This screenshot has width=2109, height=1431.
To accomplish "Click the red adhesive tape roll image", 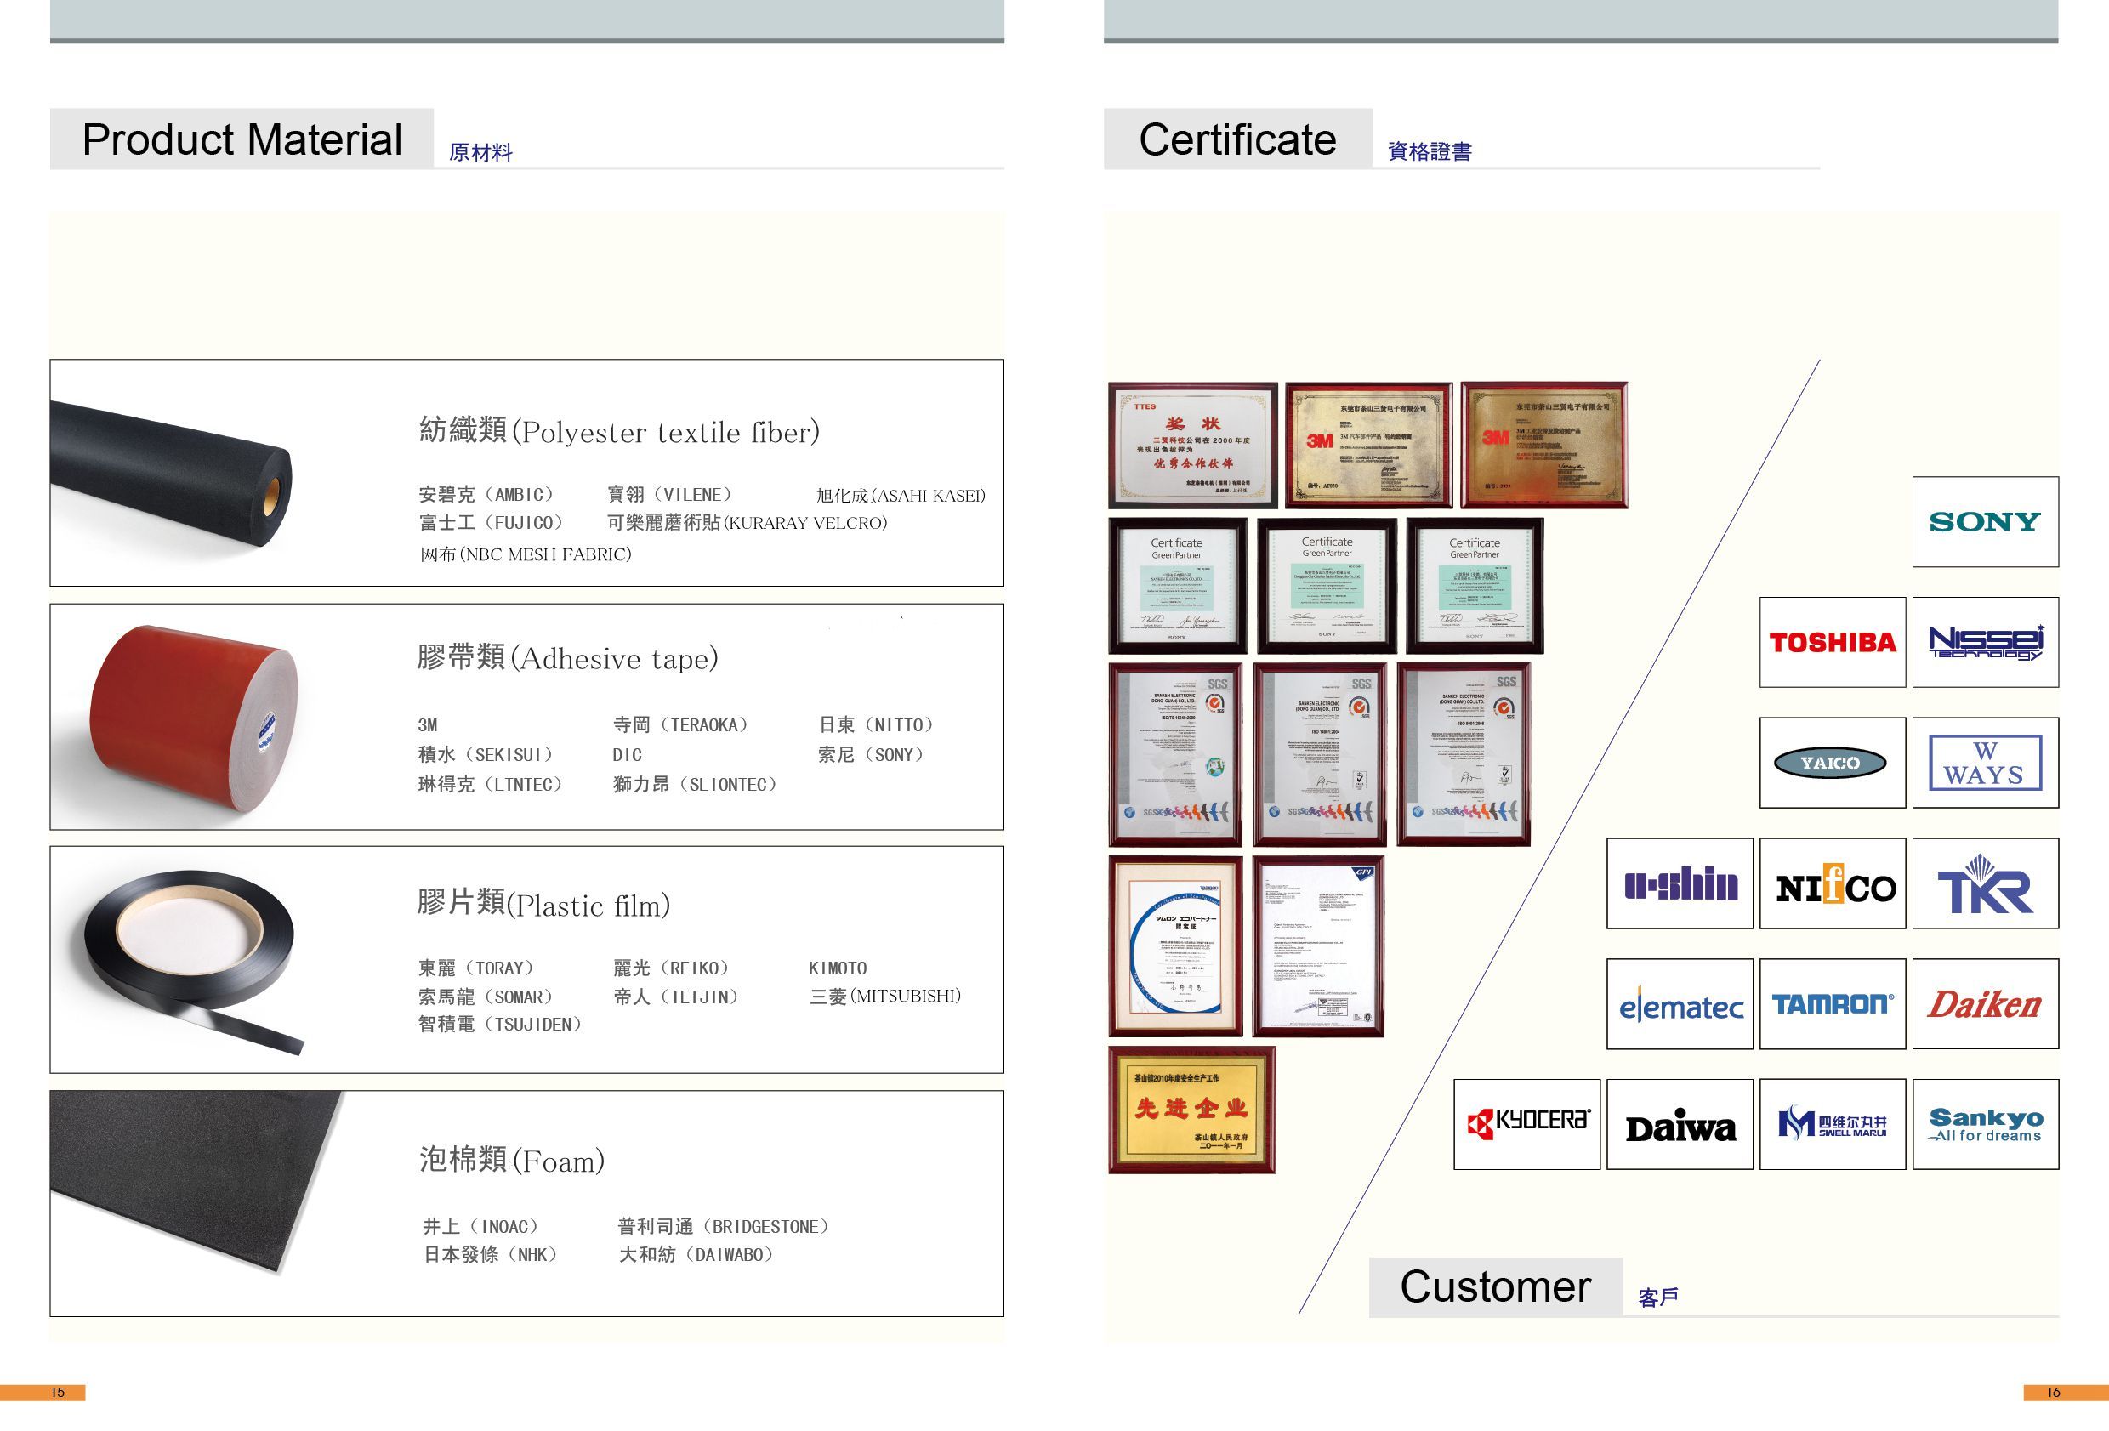I will (194, 717).
